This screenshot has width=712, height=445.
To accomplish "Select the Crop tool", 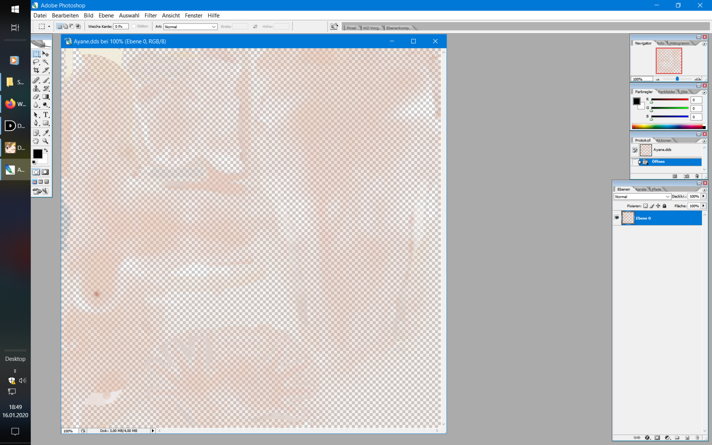I will [x=36, y=70].
